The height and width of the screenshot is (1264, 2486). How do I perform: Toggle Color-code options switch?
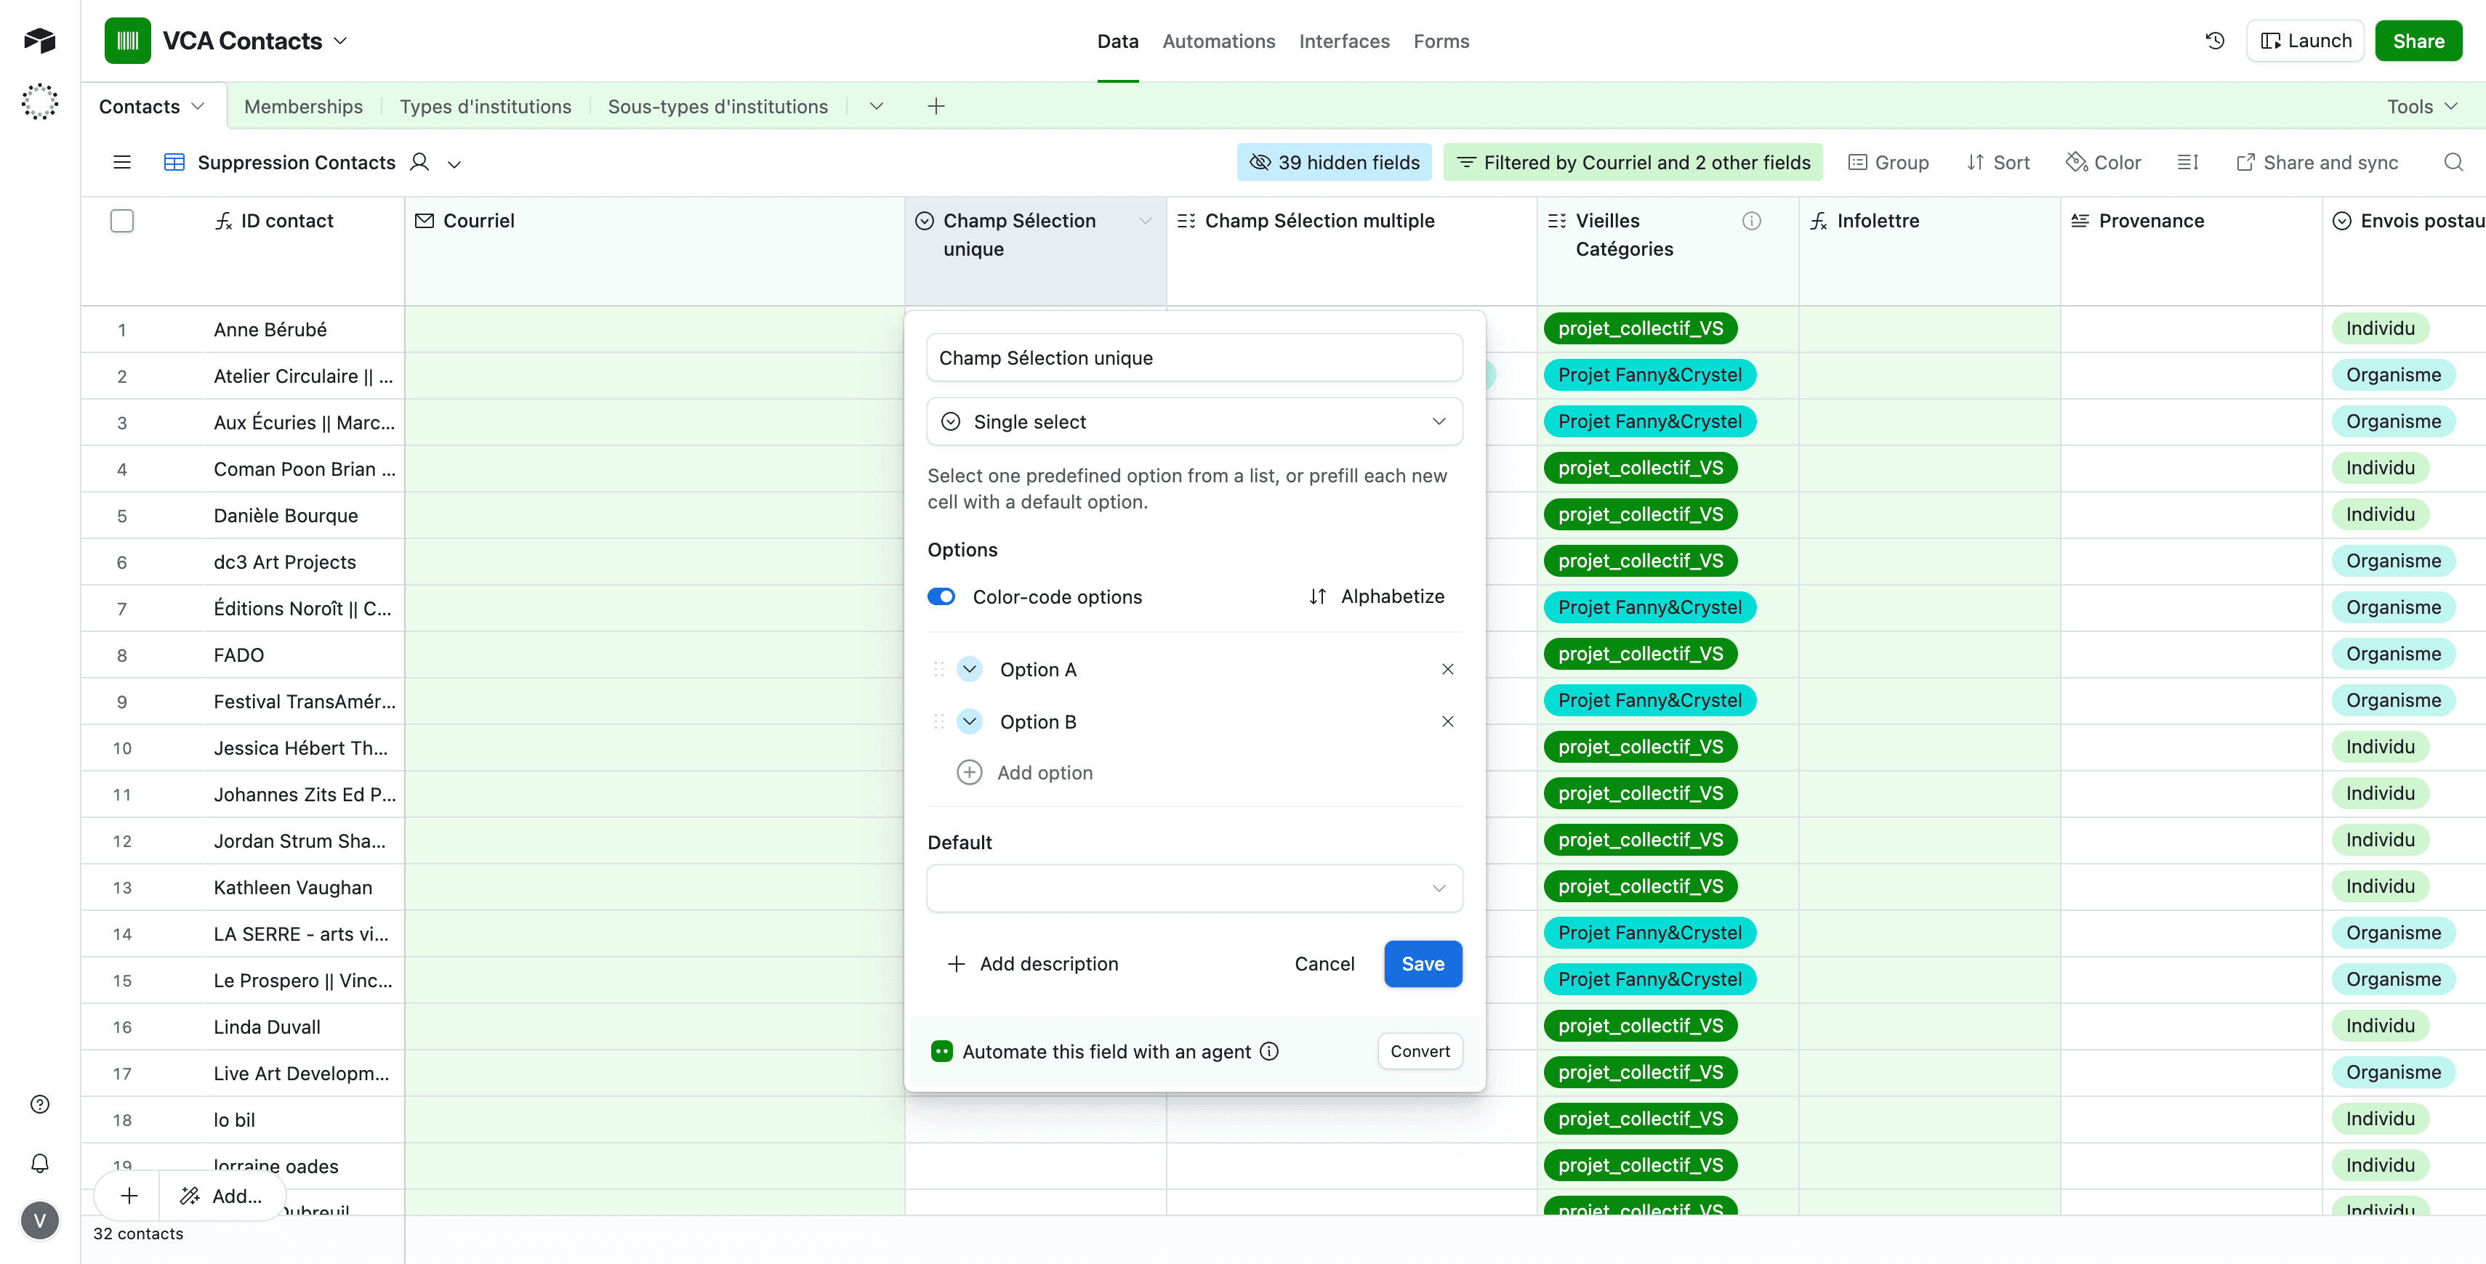pyautogui.click(x=941, y=597)
